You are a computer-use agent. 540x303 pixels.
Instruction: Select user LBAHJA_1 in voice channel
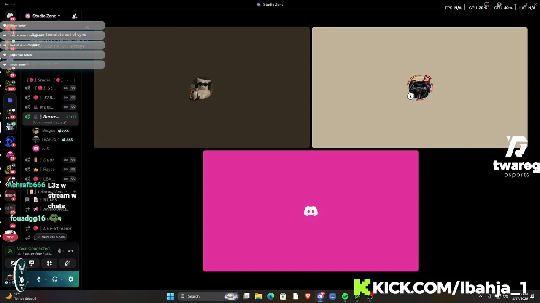click(53, 140)
